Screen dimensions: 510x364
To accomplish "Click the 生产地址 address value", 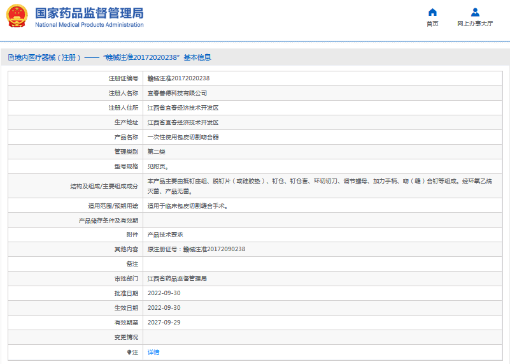I will 183,122.
